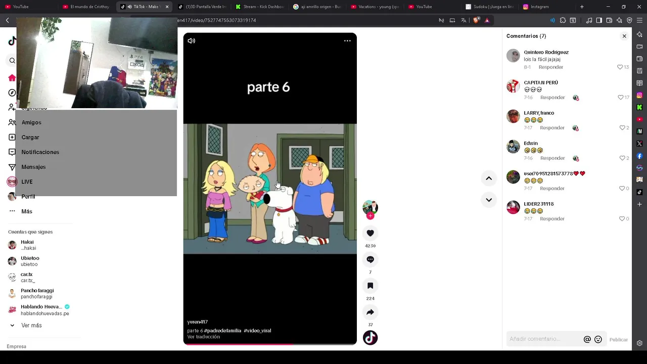Seek on the video progress bar
Screen dimensions: 647x364
(x=270, y=344)
